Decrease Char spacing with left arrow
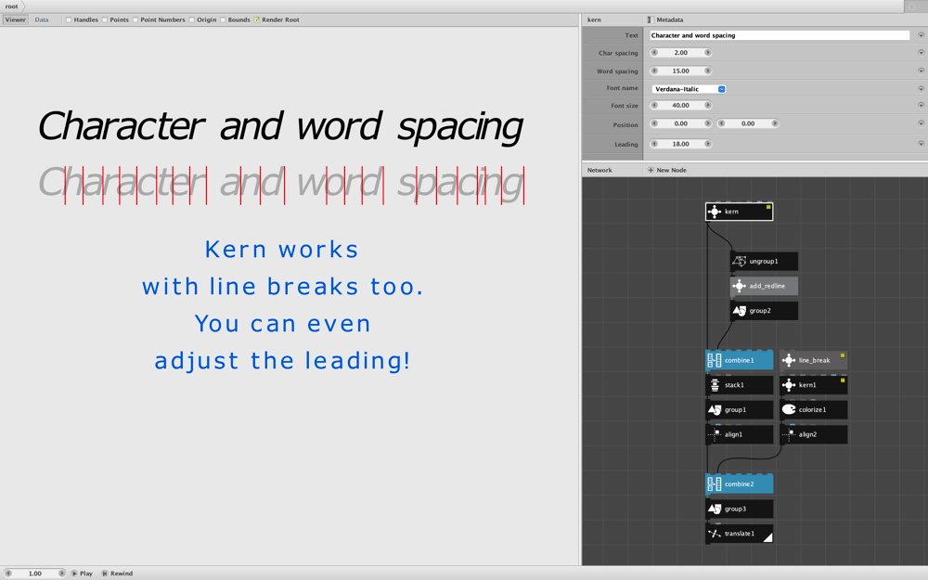The width and height of the screenshot is (928, 580). [x=654, y=52]
